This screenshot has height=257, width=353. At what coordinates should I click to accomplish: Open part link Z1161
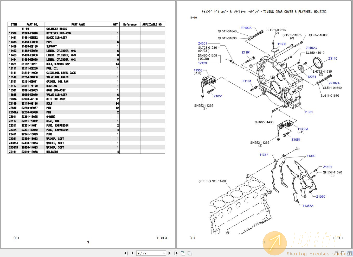pyautogui.click(x=247, y=81)
